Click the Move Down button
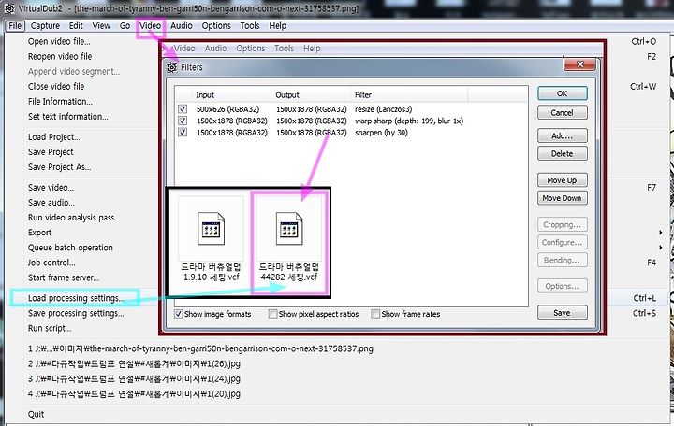The width and height of the screenshot is (674, 426). tap(563, 198)
